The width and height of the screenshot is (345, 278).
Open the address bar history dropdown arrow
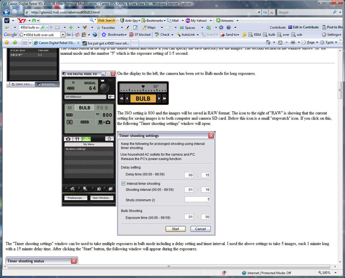point(259,12)
